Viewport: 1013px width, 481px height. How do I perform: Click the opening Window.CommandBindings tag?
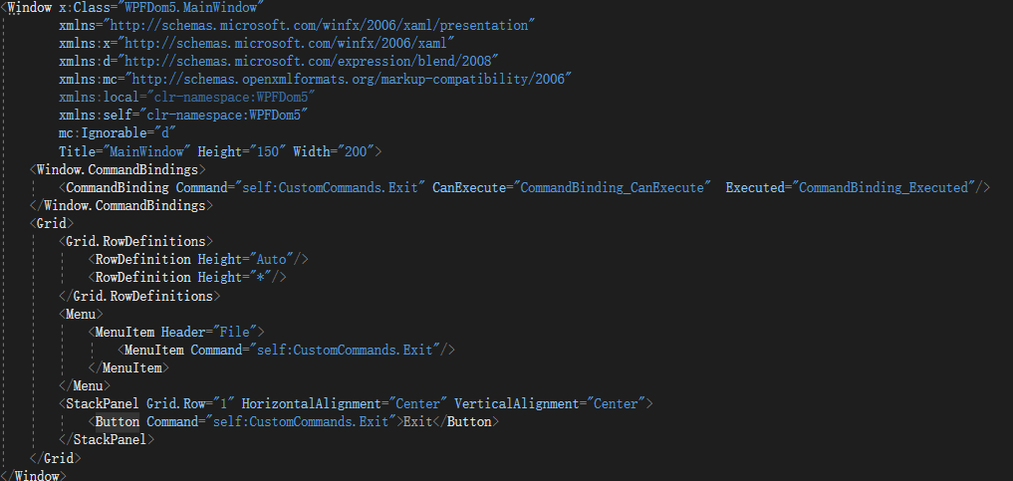pos(118,169)
